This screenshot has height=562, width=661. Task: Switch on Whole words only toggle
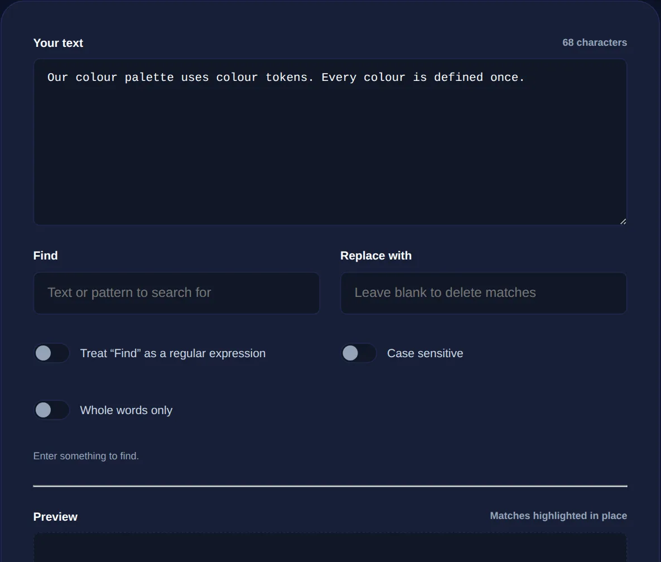[x=51, y=410]
